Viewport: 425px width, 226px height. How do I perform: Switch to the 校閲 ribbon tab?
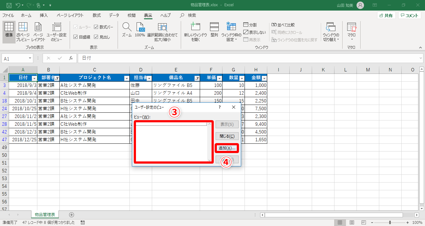click(x=132, y=15)
